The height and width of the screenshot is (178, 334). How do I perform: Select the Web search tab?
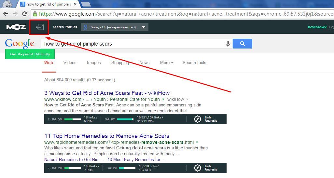click(49, 62)
